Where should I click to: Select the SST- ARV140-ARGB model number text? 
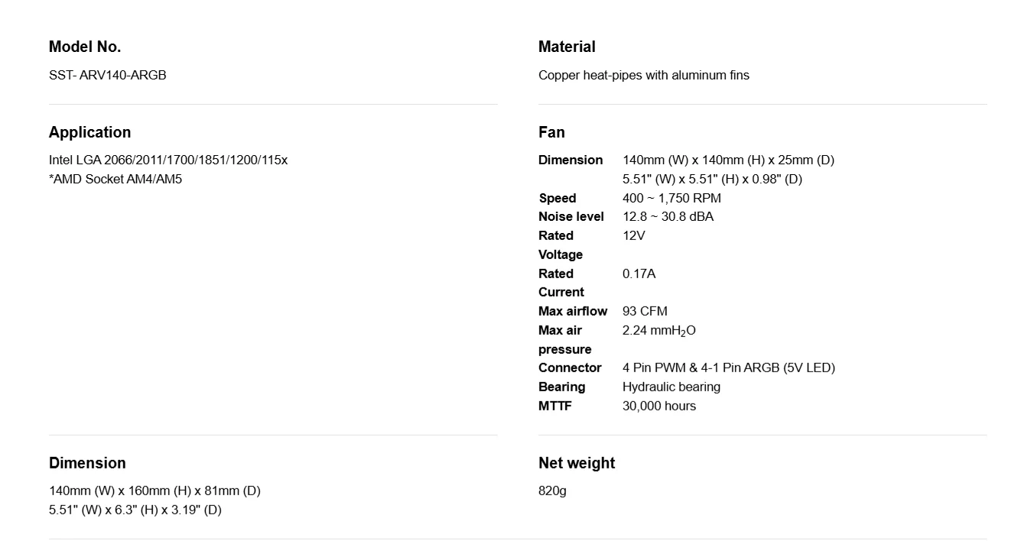tap(107, 75)
